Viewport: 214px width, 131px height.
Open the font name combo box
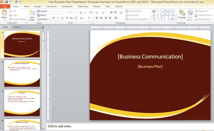click(61, 13)
